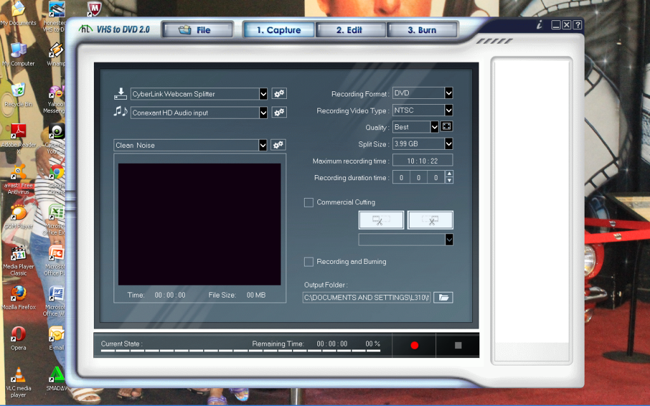
Task: Expand Recording Format DVD dropdown
Action: (449, 93)
